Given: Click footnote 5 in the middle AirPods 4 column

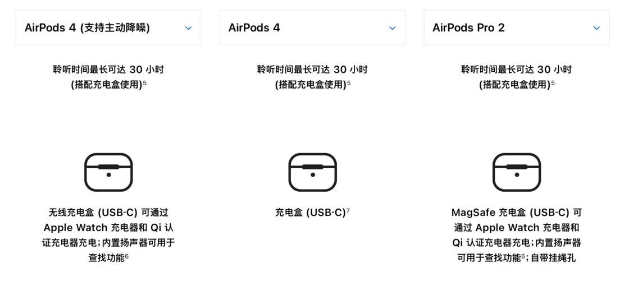Looking at the screenshot, I should 349,83.
